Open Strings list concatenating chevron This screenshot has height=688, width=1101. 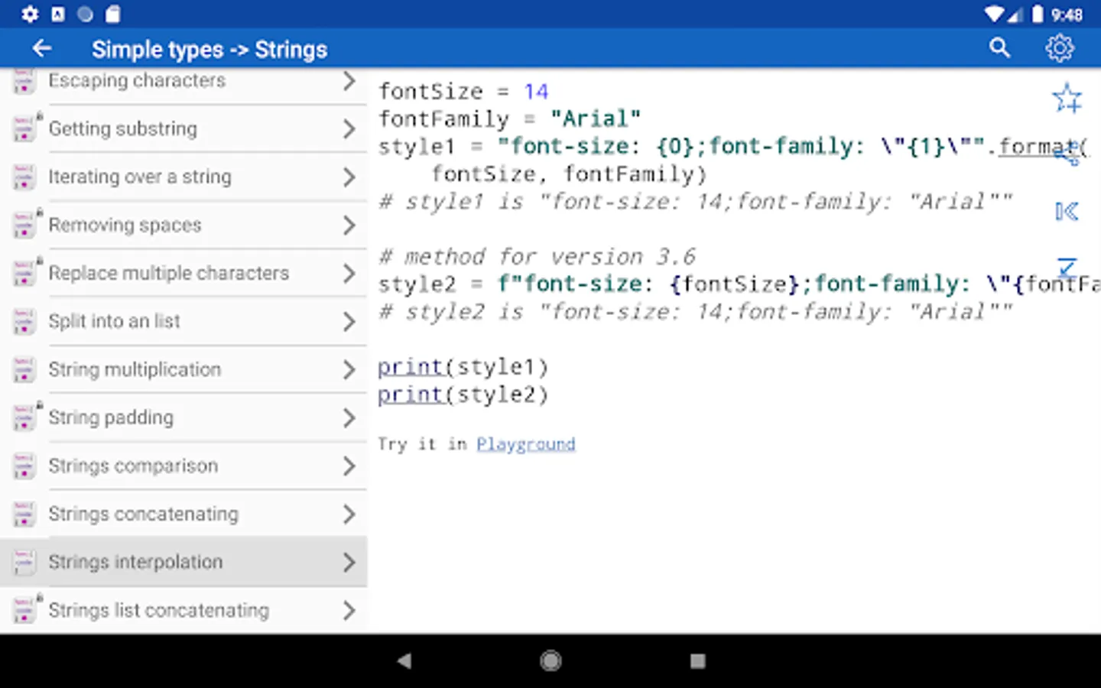tap(349, 610)
